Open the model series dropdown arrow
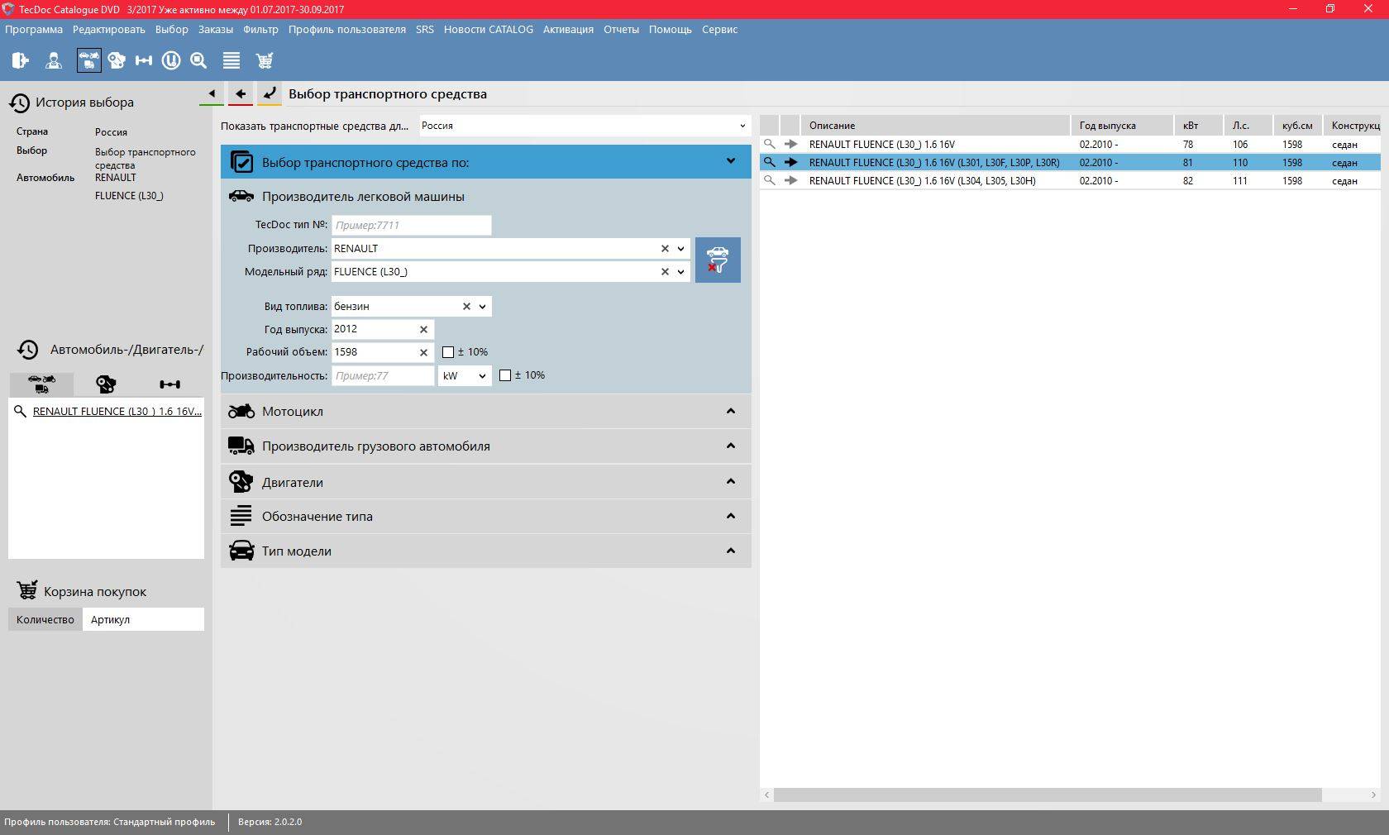The width and height of the screenshot is (1389, 835). click(x=681, y=271)
